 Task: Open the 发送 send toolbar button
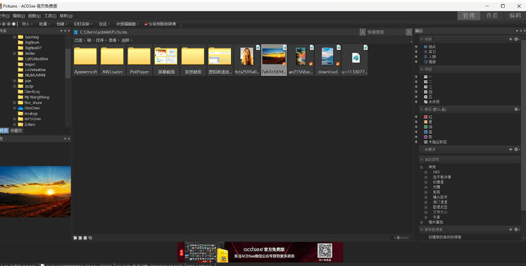[x=104, y=24]
